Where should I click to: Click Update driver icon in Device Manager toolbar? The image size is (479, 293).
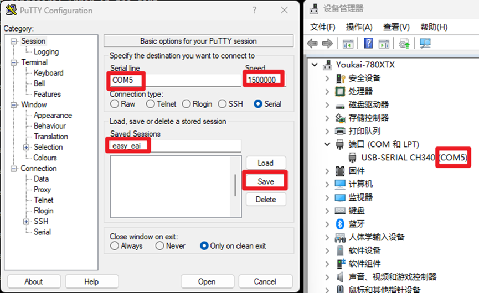(404, 43)
